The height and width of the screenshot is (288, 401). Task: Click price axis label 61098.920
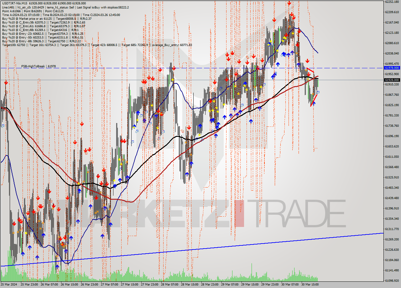pos(392,280)
